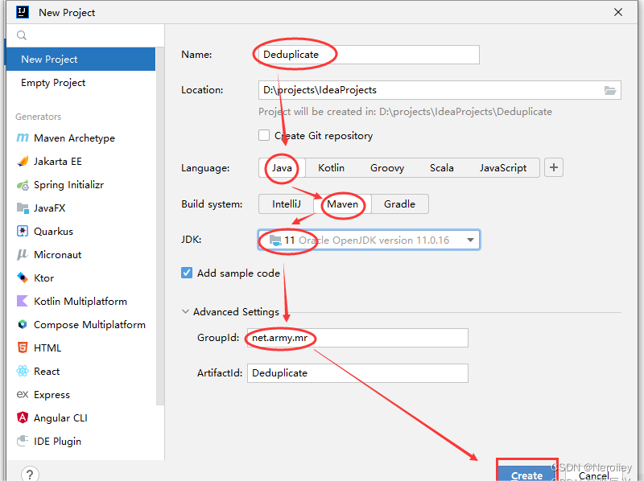Select New Project in the sidebar
Viewport: 644px width, 481px height.
tap(81, 59)
